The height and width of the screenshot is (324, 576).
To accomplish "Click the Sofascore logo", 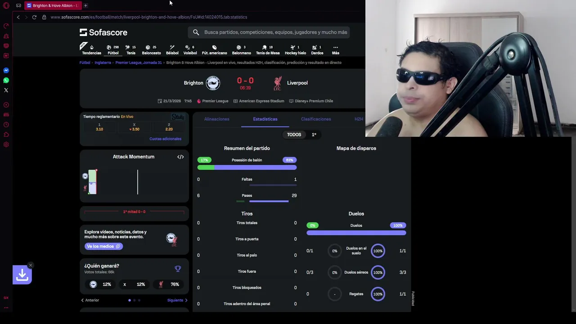I will (103, 32).
